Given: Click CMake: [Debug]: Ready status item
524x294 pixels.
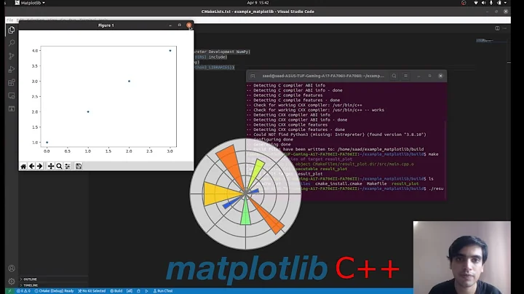Looking at the screenshot, I should coord(54,291).
